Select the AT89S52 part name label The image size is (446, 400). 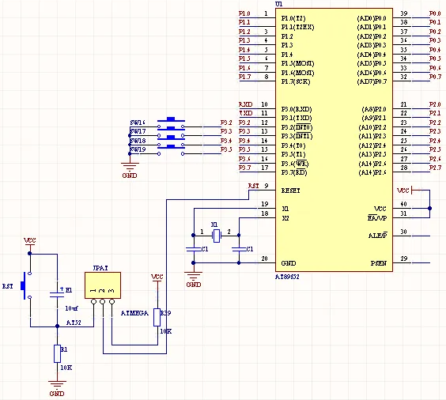coord(287,277)
